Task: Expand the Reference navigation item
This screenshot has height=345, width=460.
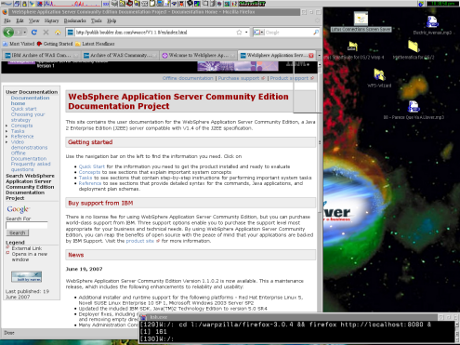Action: click(x=7, y=137)
